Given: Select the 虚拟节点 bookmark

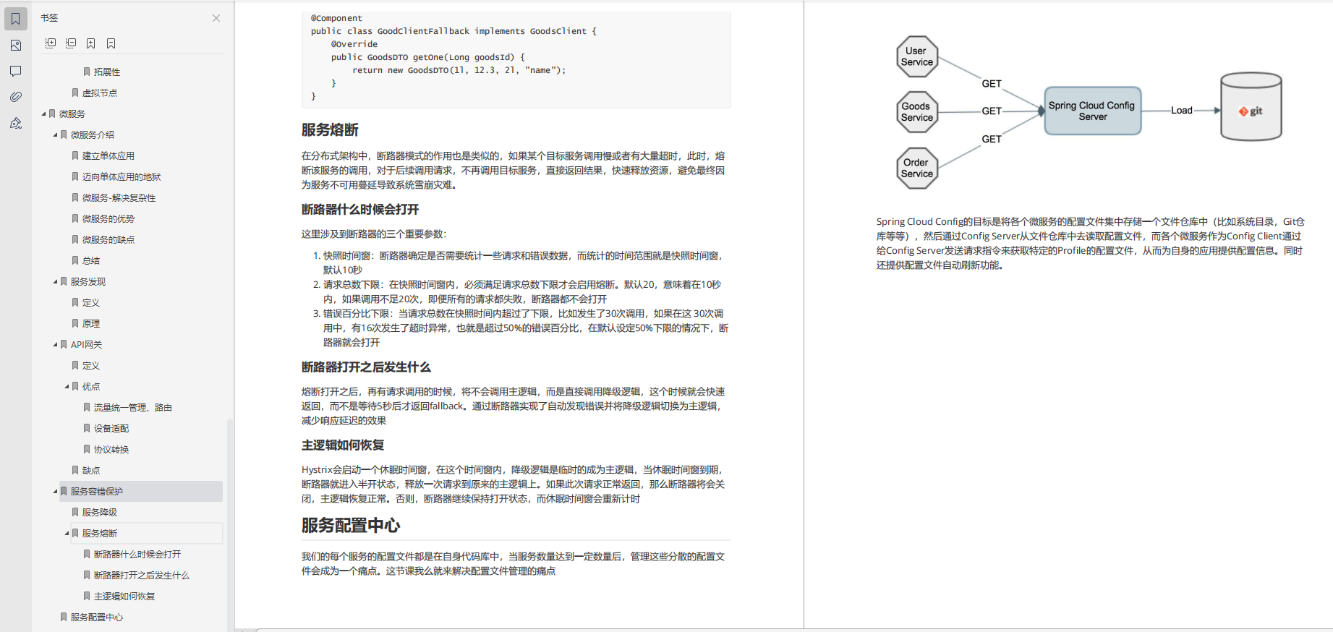Looking at the screenshot, I should [100, 93].
